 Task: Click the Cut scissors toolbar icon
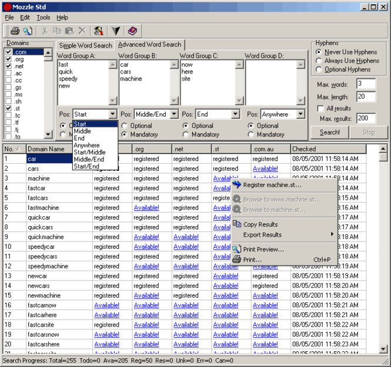45,31
